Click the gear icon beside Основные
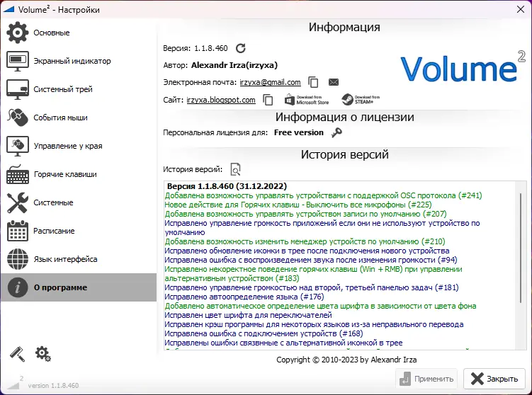The image size is (532, 395). click(x=17, y=33)
